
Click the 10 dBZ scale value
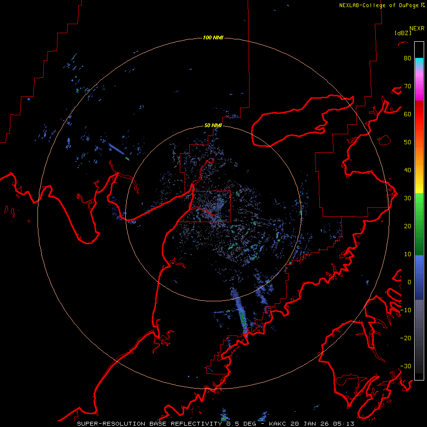[408, 254]
